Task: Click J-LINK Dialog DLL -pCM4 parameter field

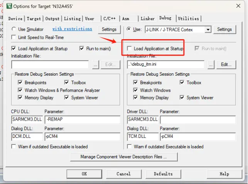Action: tap(198, 137)
